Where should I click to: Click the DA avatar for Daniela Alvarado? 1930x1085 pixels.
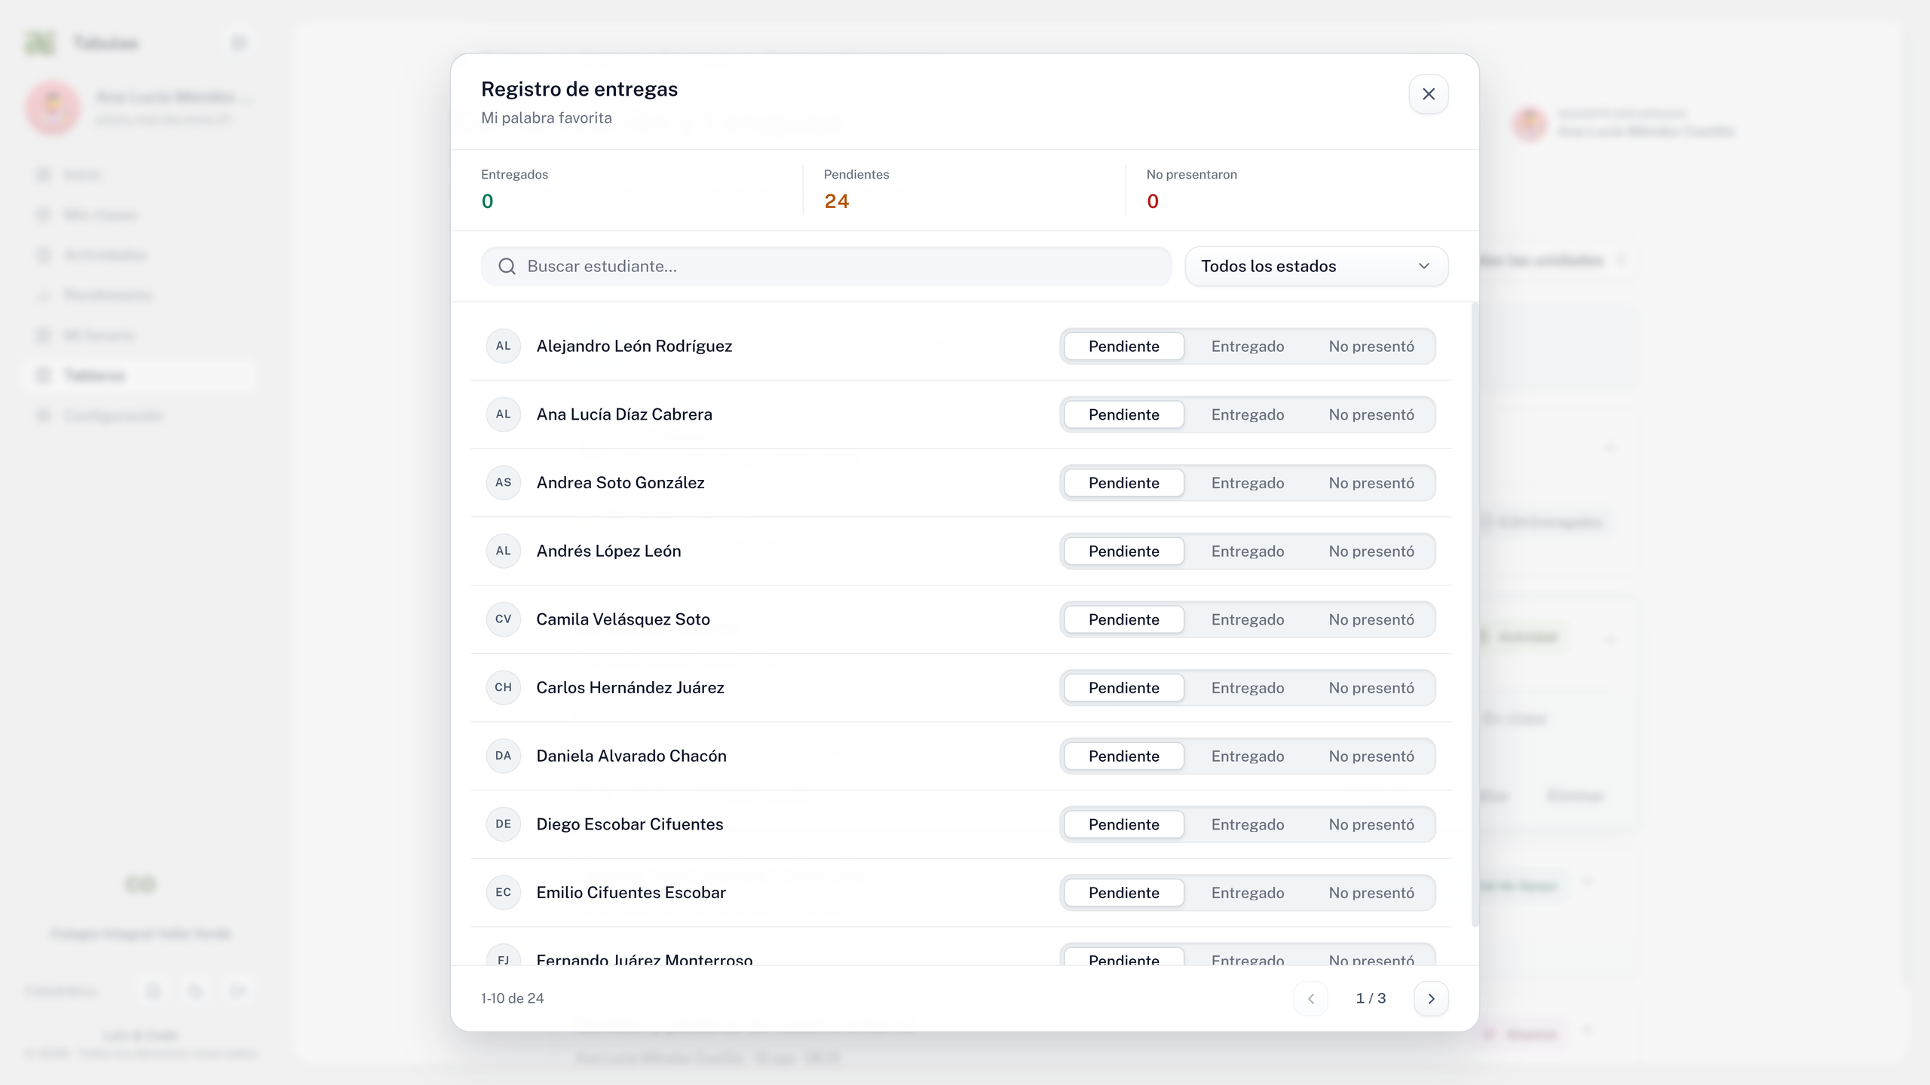click(x=504, y=755)
